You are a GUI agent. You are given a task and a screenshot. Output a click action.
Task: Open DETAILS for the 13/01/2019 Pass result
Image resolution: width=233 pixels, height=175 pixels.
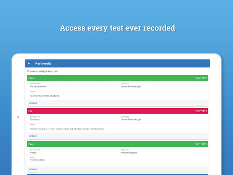(x=33, y=169)
